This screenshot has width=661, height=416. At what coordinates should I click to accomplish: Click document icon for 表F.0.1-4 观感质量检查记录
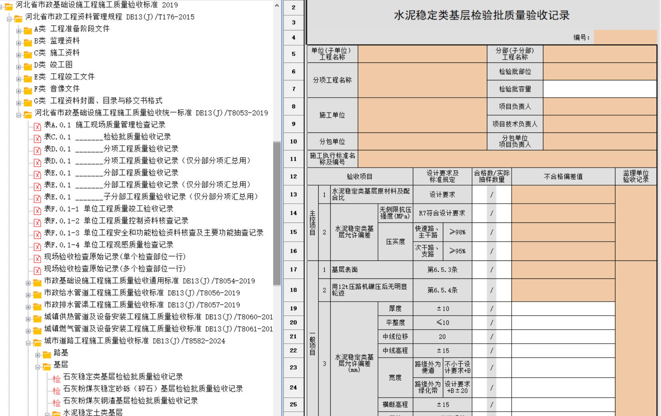click(x=37, y=247)
